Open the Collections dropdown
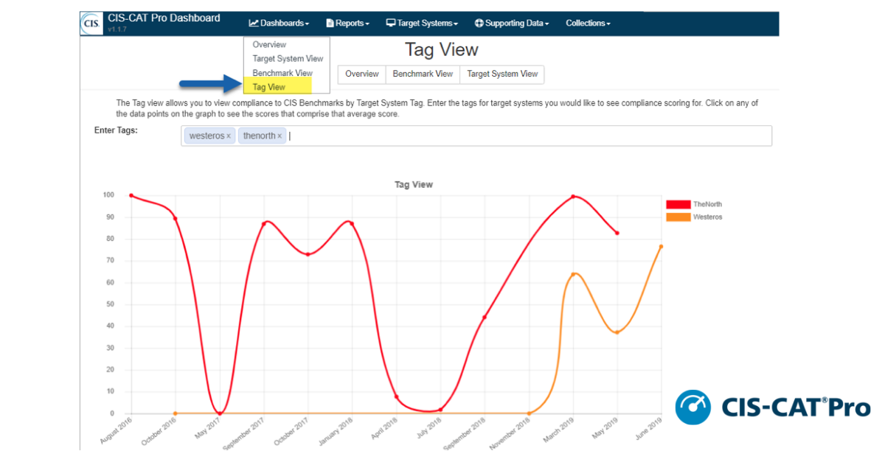This screenshot has width=885, height=462. tap(588, 23)
